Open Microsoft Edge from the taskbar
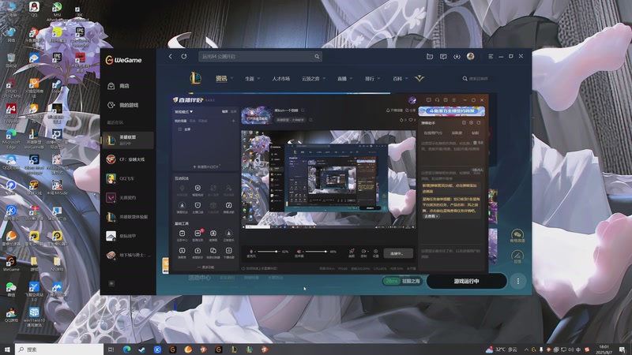Image resolution: width=632 pixels, height=355 pixels. 126,349
